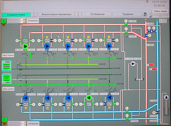The image size is (171, 126).
Task: Open the Сообщения tab
Action: [97, 14]
